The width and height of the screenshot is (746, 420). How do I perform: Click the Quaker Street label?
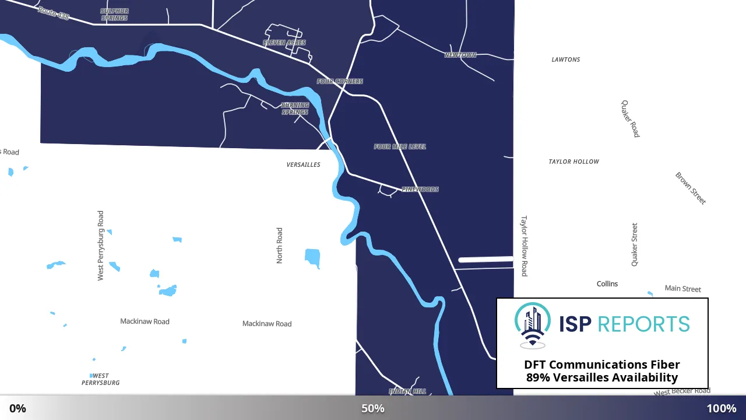[635, 244]
